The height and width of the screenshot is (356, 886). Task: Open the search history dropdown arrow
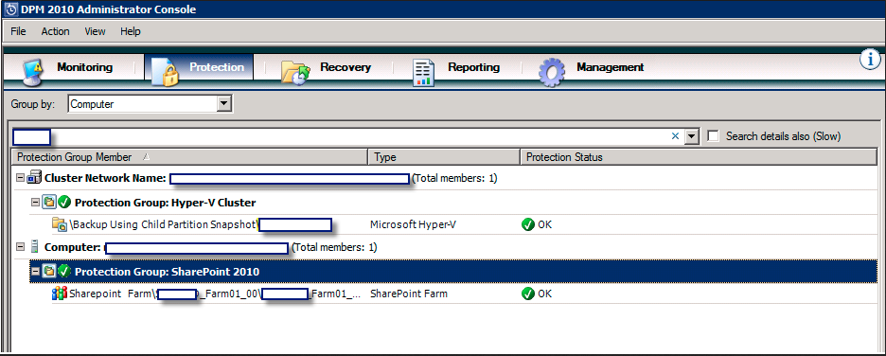692,136
